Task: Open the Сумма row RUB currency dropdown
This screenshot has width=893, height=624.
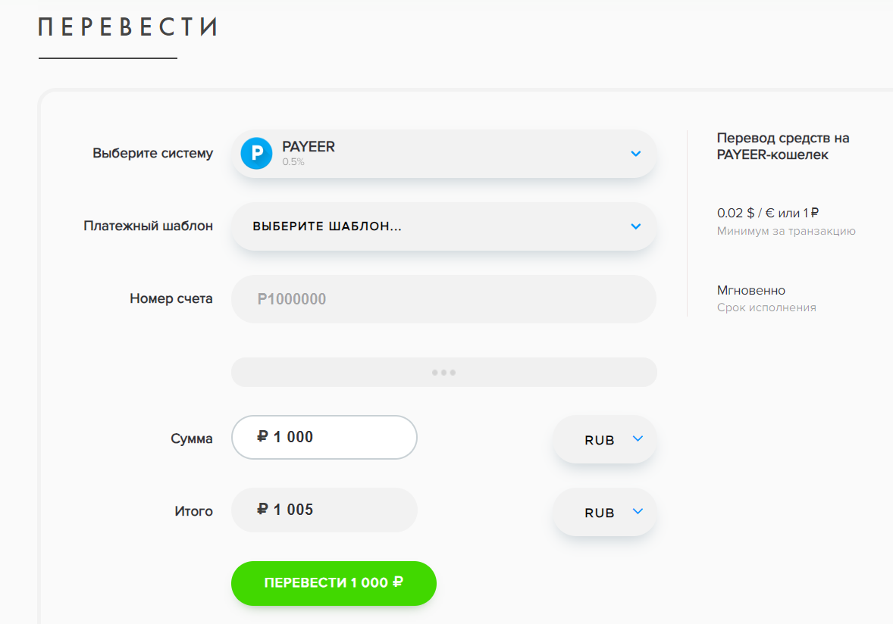Action: pos(605,440)
